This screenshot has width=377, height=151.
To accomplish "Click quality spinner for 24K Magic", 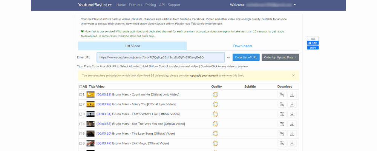I will click(215, 143).
